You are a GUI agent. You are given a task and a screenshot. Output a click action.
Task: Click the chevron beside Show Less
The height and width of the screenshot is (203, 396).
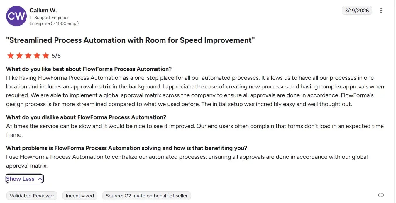pos(40,179)
